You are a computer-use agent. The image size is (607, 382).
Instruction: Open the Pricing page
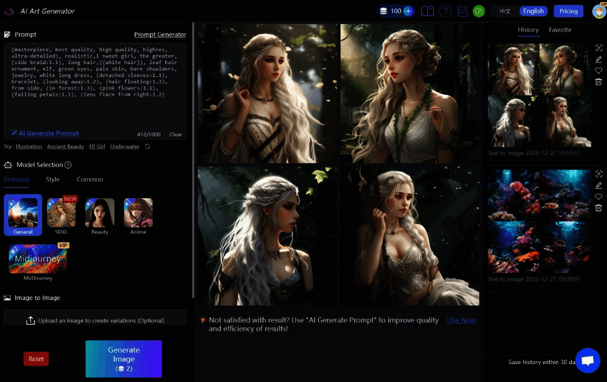click(x=568, y=11)
